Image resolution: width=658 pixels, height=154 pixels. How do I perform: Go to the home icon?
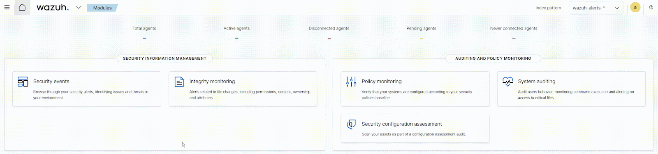pos(22,7)
